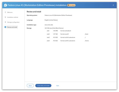The height and width of the screenshot is (92, 119).
Task: Click the Fedora logo icon in header
Action: (x=6, y=5)
